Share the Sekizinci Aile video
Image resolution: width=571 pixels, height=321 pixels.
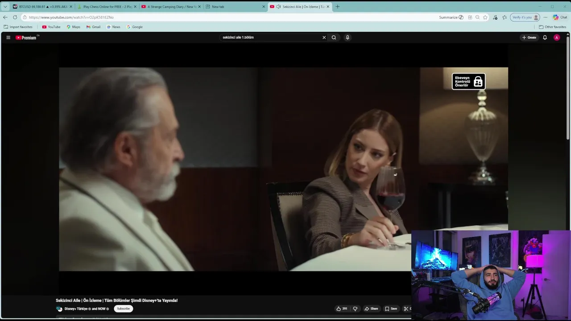(371, 309)
